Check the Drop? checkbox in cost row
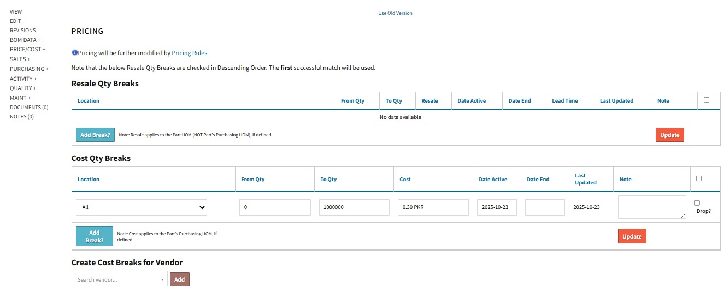The width and height of the screenshot is (724, 286). click(697, 203)
